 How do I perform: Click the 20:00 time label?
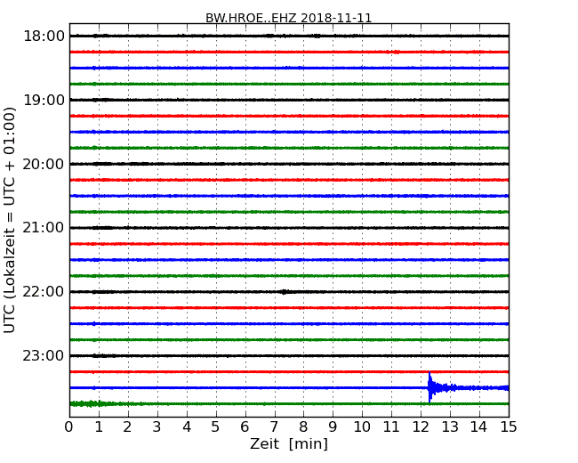click(44, 164)
